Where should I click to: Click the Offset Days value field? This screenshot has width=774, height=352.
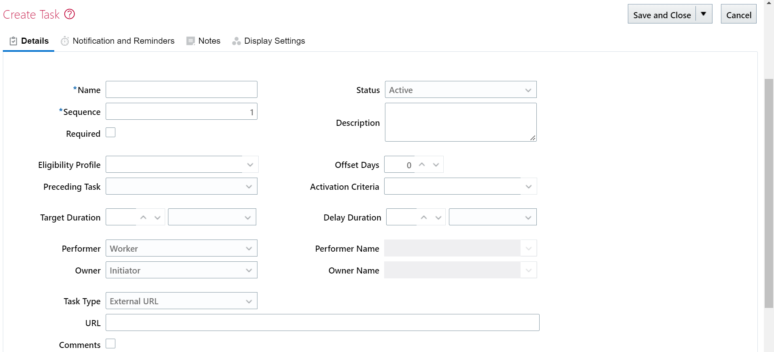pos(400,165)
